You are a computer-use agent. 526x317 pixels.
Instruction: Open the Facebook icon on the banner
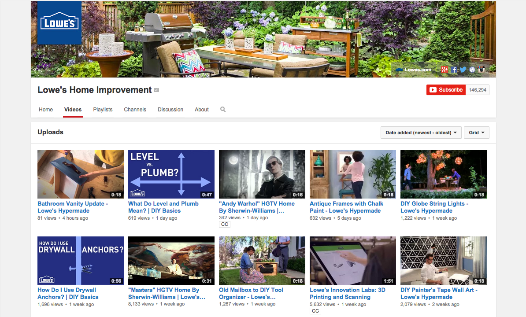point(454,70)
